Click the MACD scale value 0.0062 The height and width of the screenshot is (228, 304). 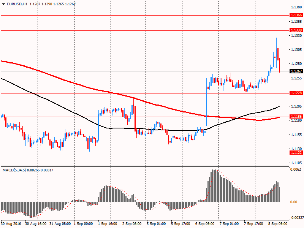tap(296, 169)
